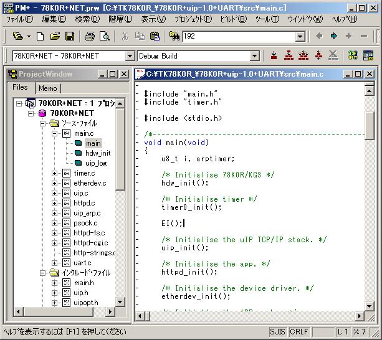Viewport: 382px width, 340px height.
Task: Open the 78K0R+NET project selector dropdown
Action: (130, 56)
